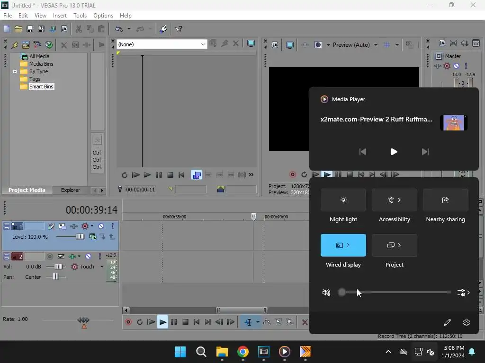Viewport: 485px width, 363px height.
Task: Toggle Nearby sharing quick setting
Action: tap(445, 200)
